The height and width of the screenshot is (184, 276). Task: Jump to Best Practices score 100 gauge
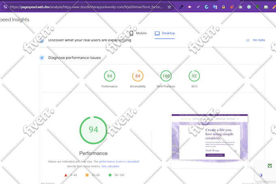166,76
